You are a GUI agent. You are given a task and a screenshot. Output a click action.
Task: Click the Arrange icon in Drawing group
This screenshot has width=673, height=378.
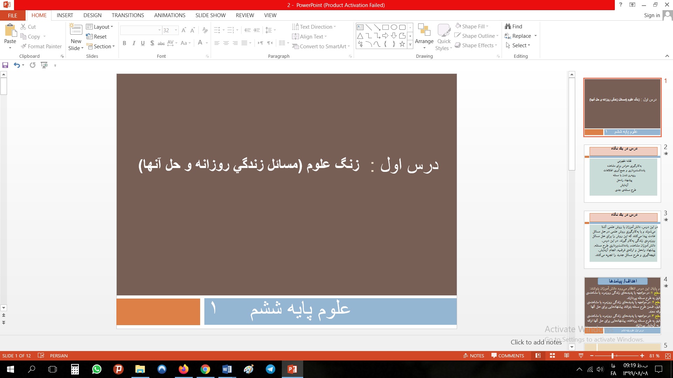424,31
